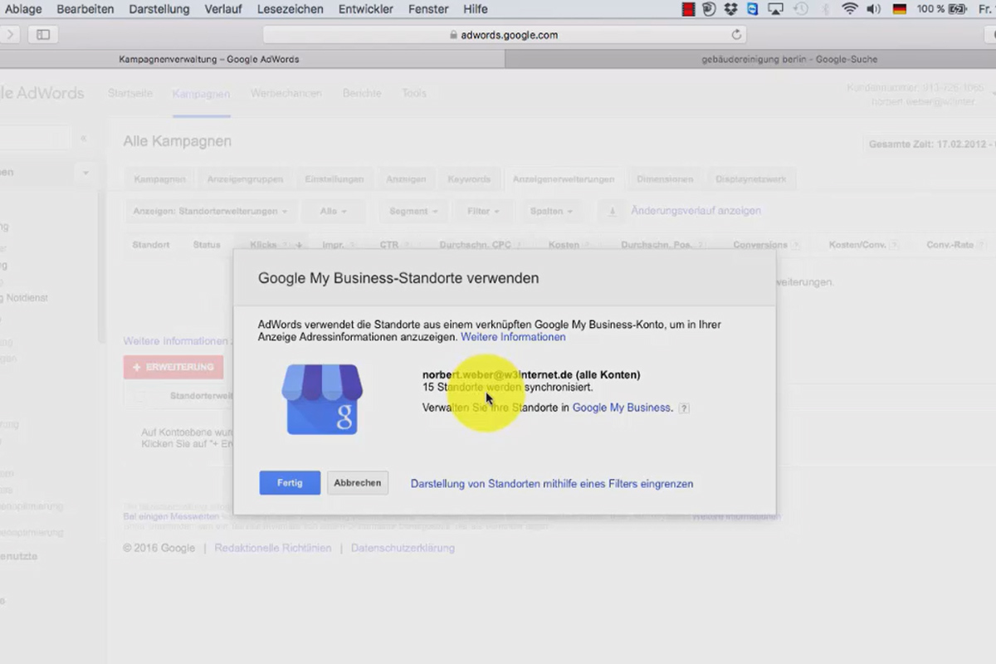Open the location filter link 'Darstellung von Standorten mithilfe eines Filters eingrenzen'
This screenshot has width=996, height=664.
pos(552,484)
